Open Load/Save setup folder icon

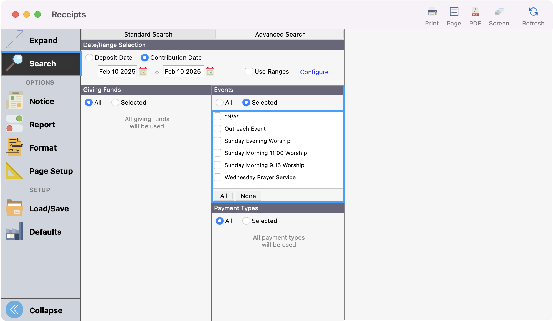pos(14,208)
